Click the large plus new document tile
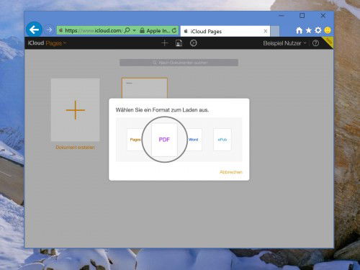Screen dimensions: 360x270 point(75,110)
